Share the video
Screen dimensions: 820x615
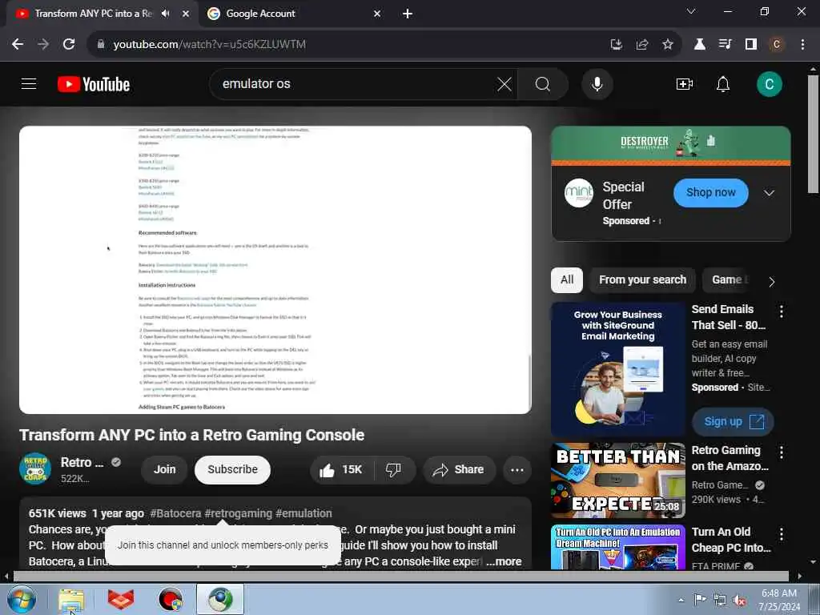click(x=458, y=469)
